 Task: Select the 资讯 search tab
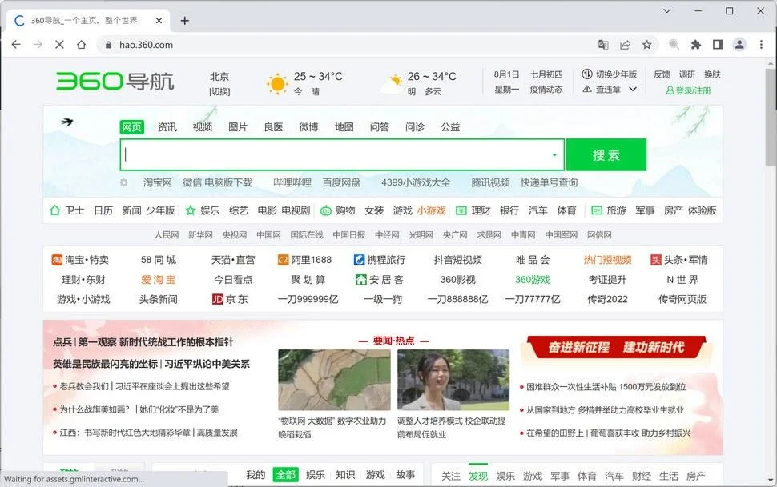coord(167,127)
